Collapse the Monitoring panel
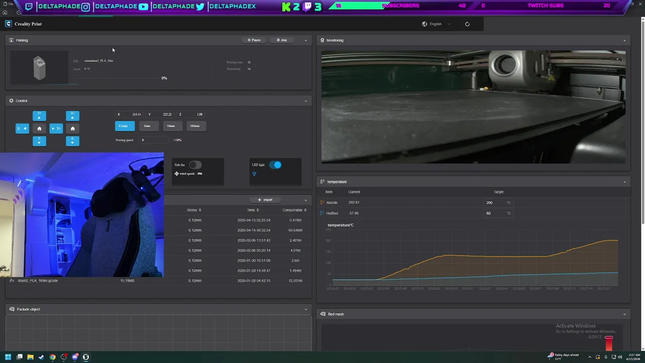This screenshot has width=645, height=363. (x=624, y=40)
